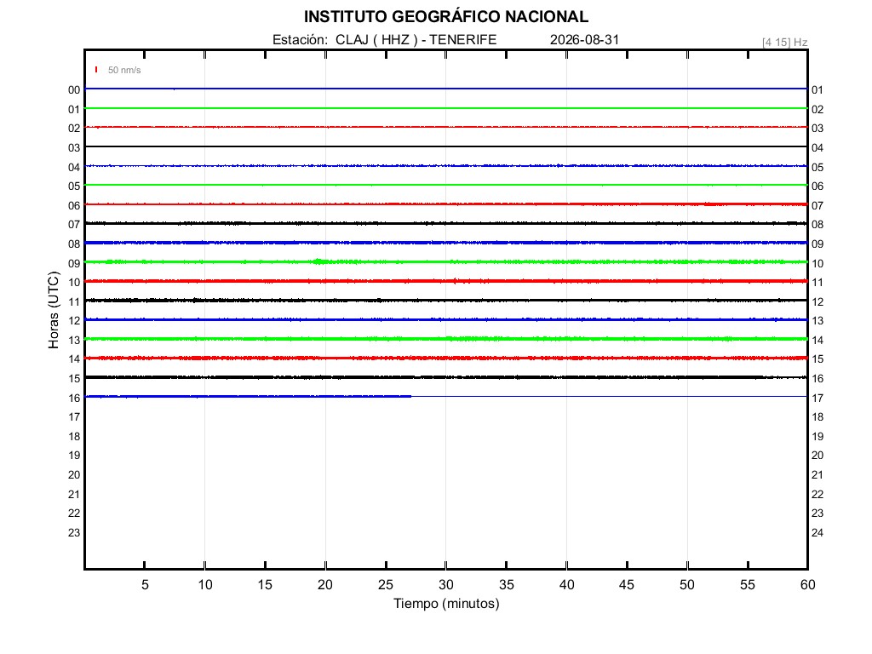Click the 50 nm/s scale label

coord(124,70)
